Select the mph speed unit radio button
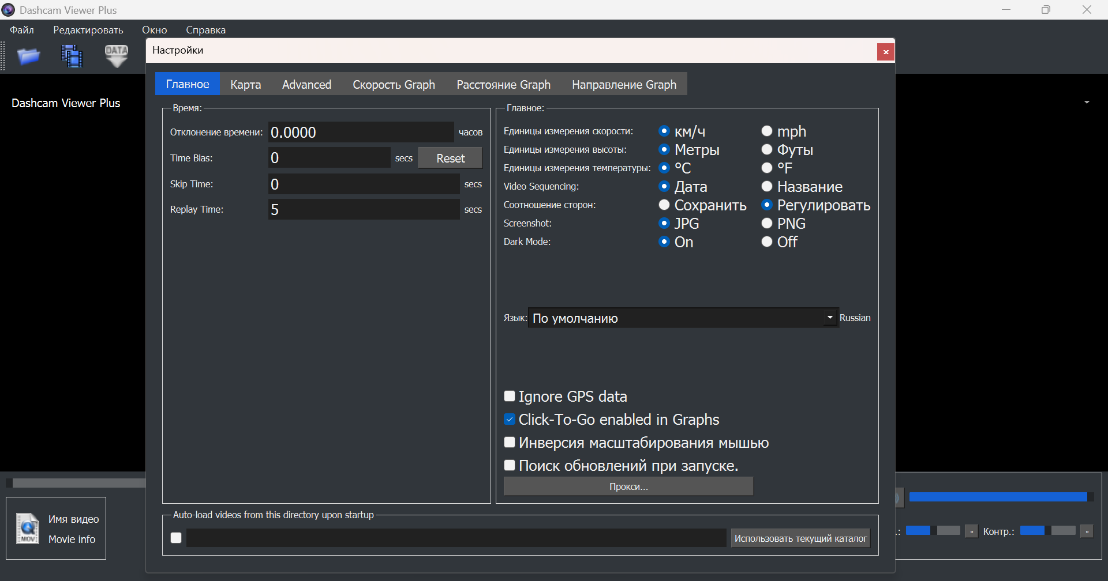This screenshot has width=1108, height=581. coord(767,131)
